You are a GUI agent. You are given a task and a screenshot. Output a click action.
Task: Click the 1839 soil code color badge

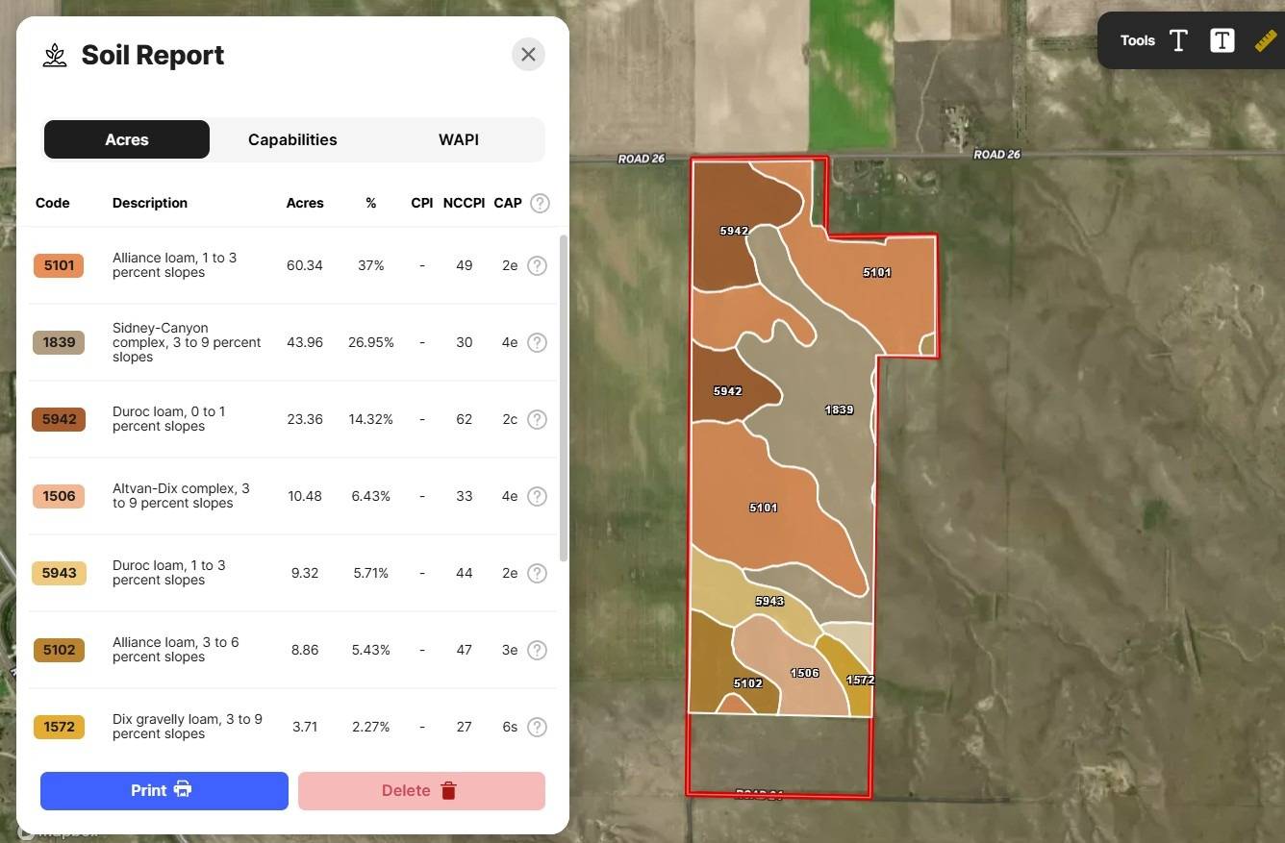pyautogui.click(x=59, y=342)
